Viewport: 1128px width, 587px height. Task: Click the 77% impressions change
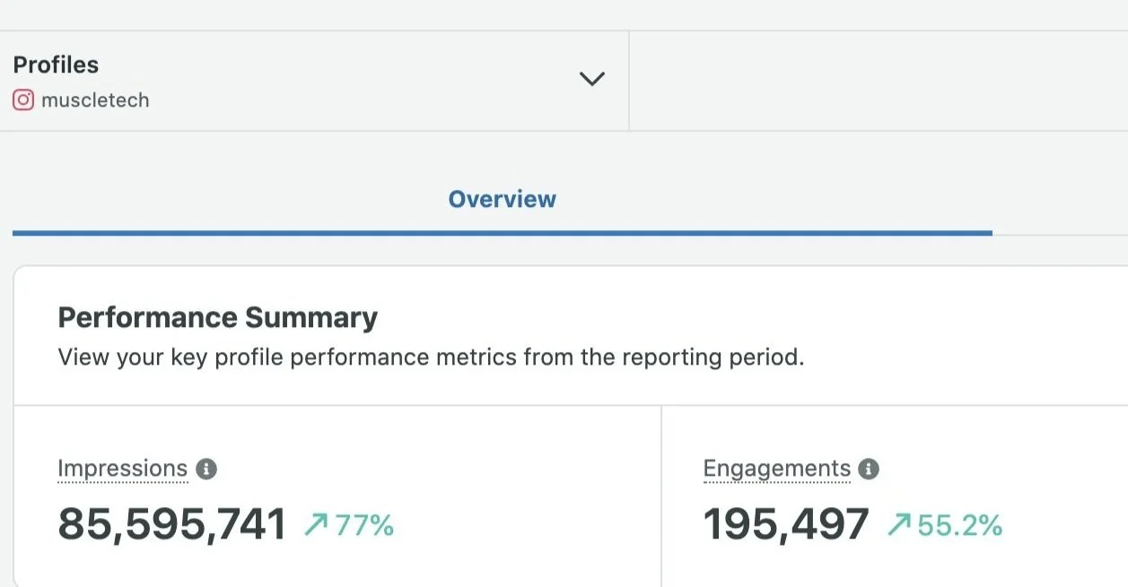364,525
